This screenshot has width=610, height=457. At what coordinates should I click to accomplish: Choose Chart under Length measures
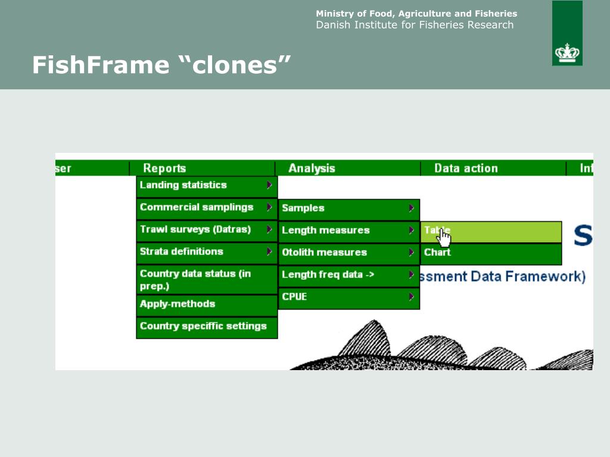[x=491, y=254]
